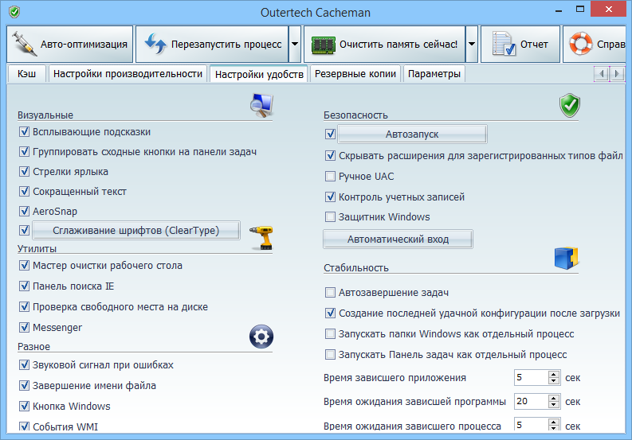The width and height of the screenshot is (632, 440).
Task: Click the round gear icon beside Разное
Action: click(261, 337)
